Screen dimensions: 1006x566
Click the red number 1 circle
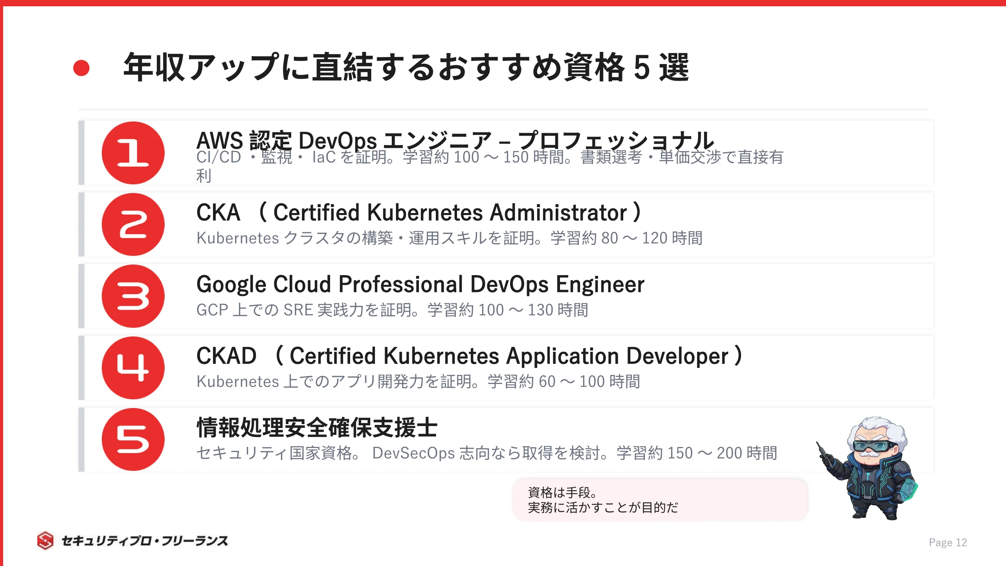tap(133, 153)
